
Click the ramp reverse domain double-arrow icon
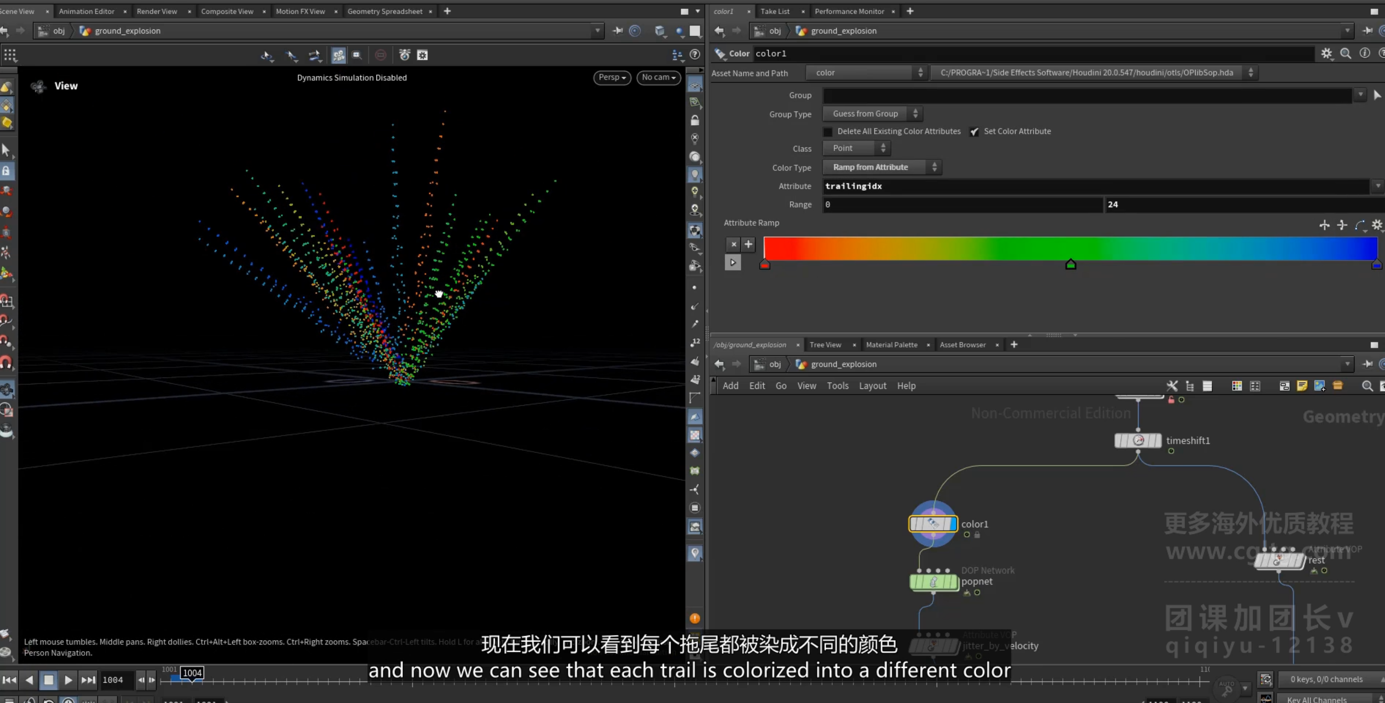point(1324,225)
